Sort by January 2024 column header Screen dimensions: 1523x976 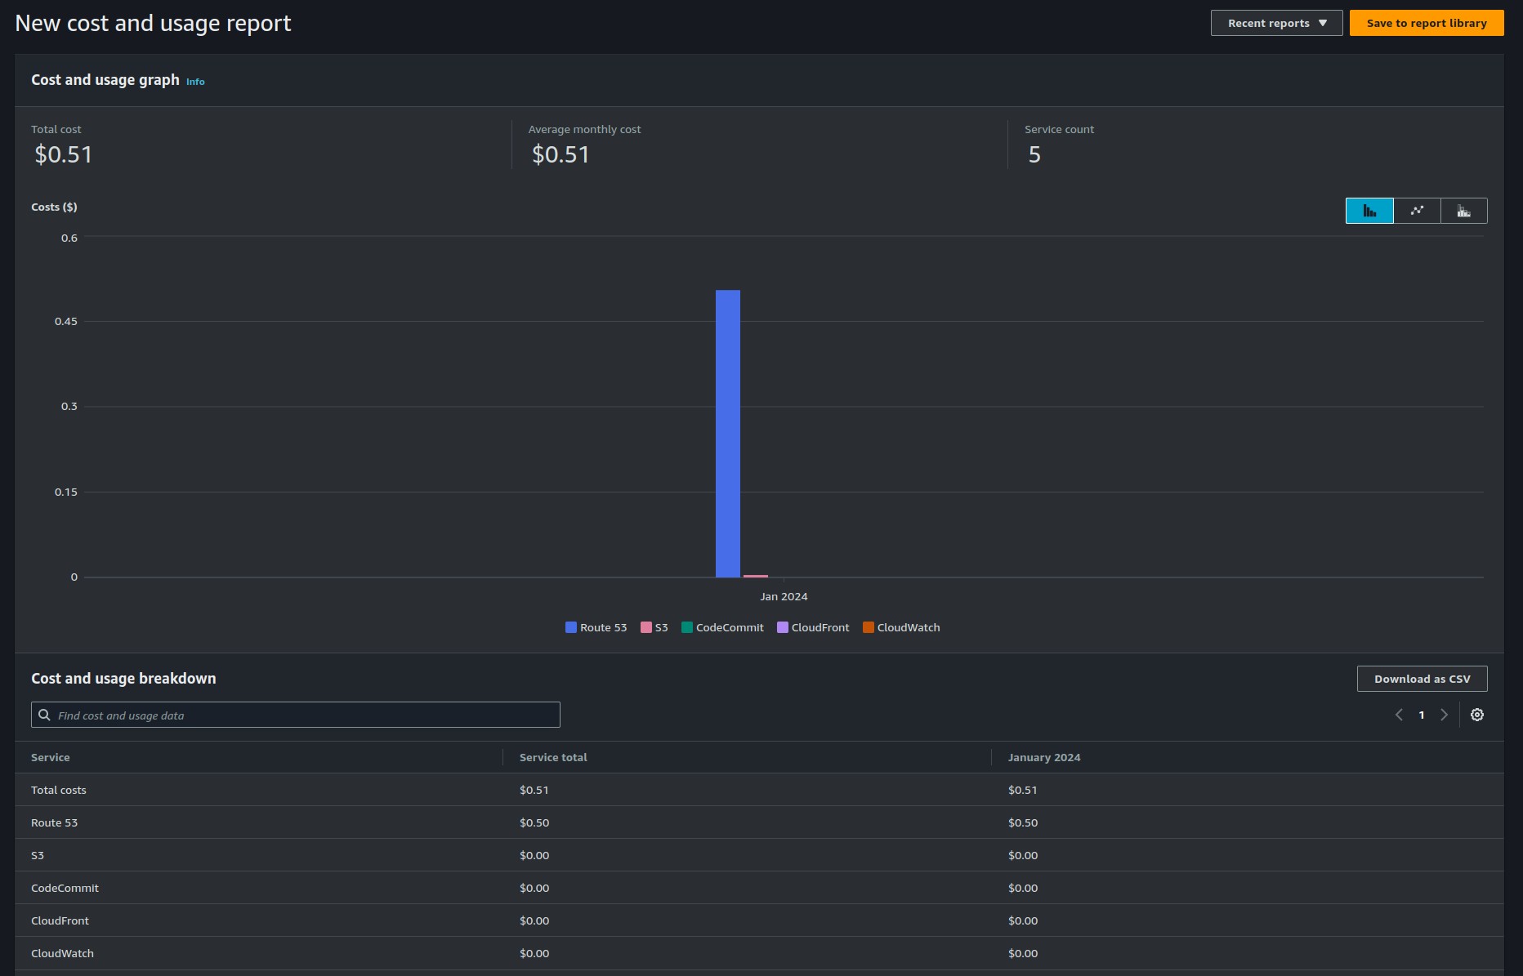tap(1044, 757)
